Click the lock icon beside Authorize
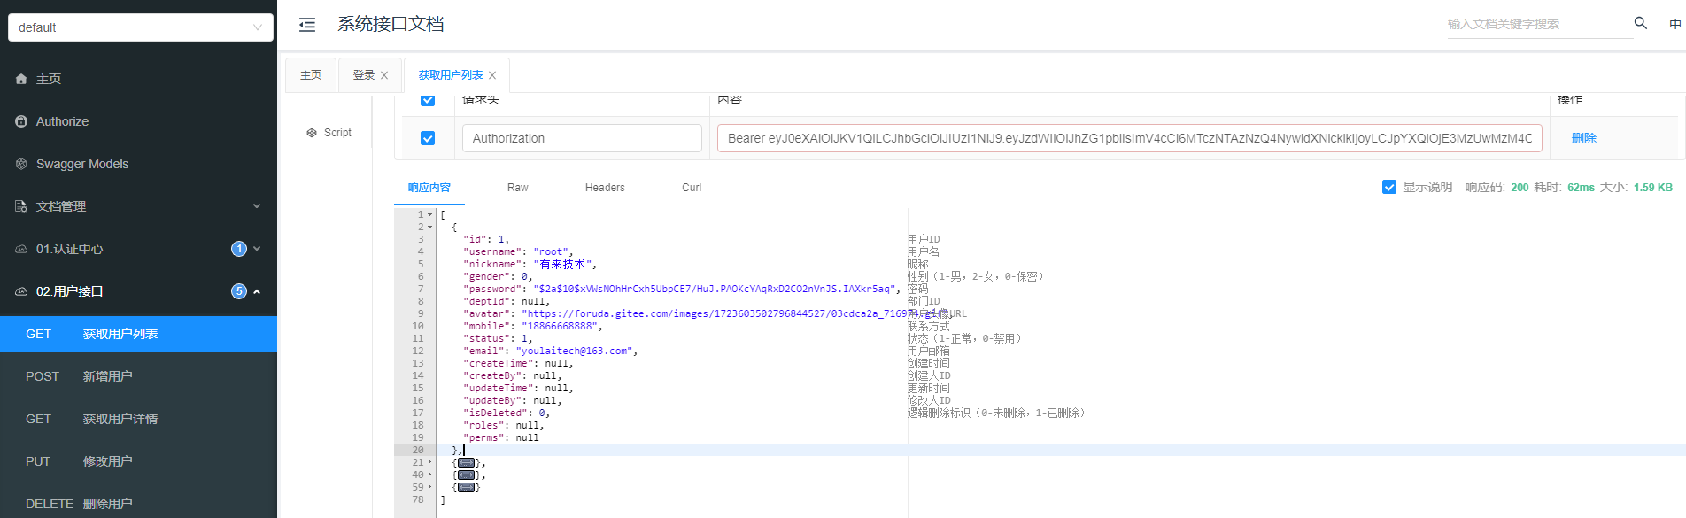 tap(21, 121)
